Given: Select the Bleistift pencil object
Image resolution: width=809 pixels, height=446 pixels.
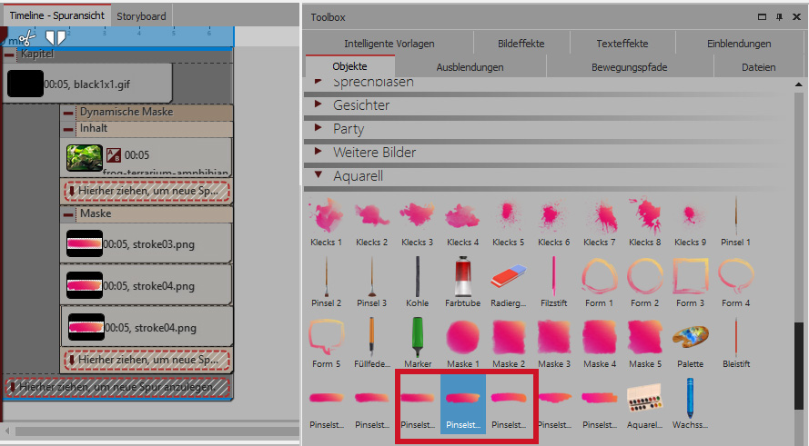Looking at the screenshot, I should click(x=735, y=337).
